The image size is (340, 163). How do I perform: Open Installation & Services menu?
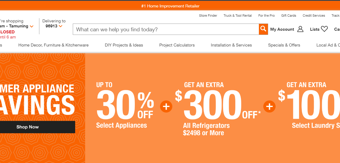pos(231,45)
